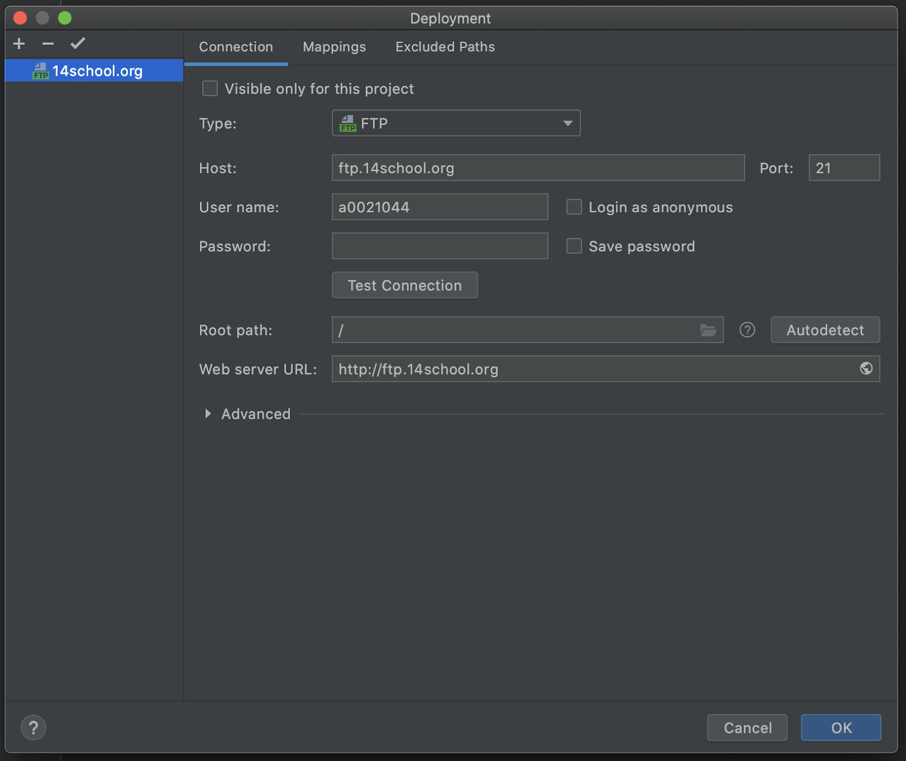The height and width of the screenshot is (761, 906).
Task: Expand the Advanced section
Action: pos(208,414)
